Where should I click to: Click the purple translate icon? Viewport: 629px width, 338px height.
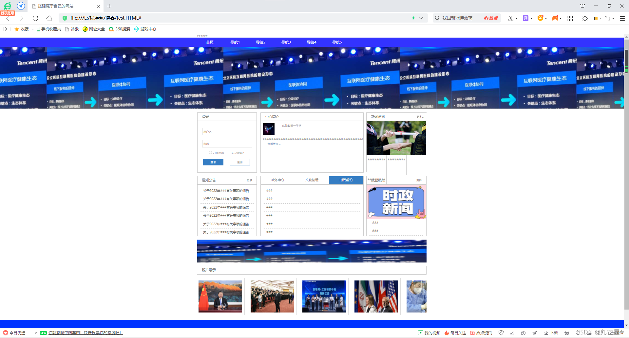[x=525, y=18]
